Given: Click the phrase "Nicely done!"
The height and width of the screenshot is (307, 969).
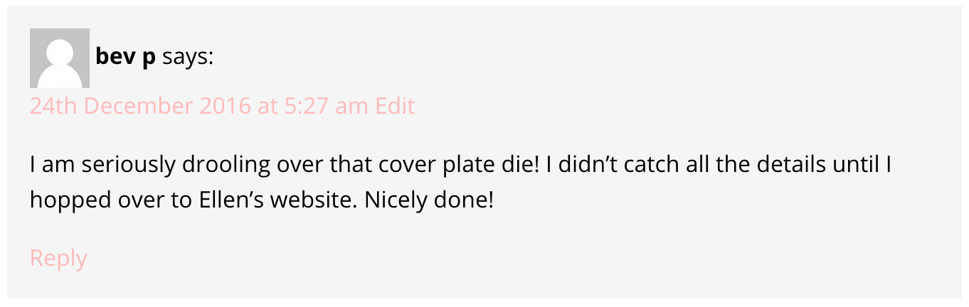Looking at the screenshot, I should click(x=428, y=200).
